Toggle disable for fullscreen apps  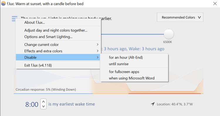134,72
